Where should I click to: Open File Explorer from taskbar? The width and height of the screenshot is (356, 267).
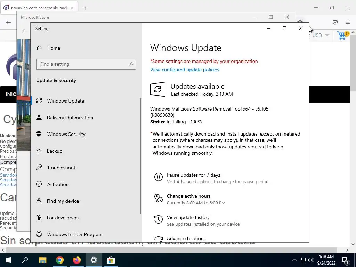(42, 260)
